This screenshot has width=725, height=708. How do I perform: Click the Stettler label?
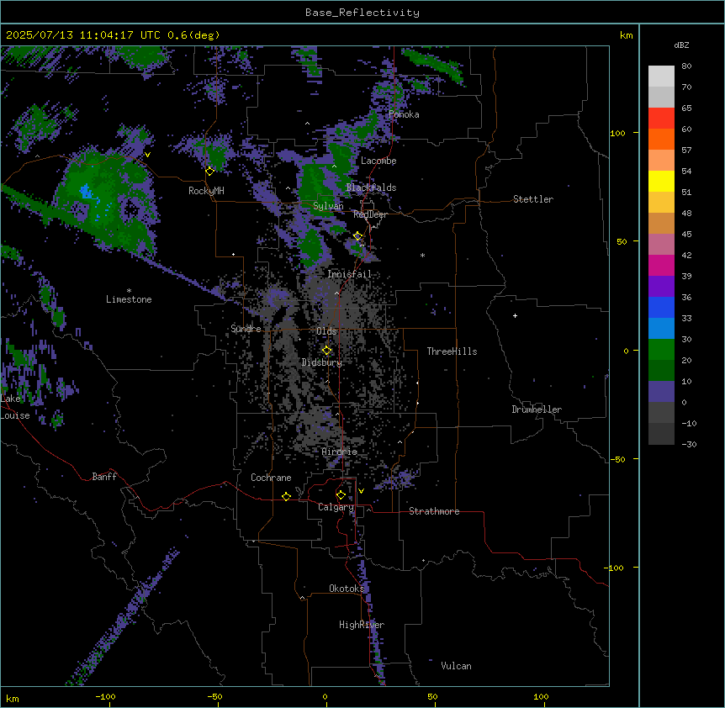point(533,199)
